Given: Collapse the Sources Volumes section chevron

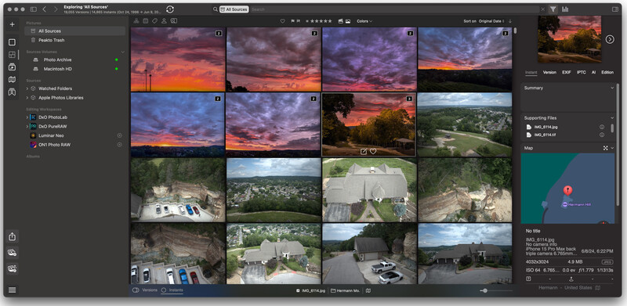Looking at the screenshot, I should click(x=122, y=52).
